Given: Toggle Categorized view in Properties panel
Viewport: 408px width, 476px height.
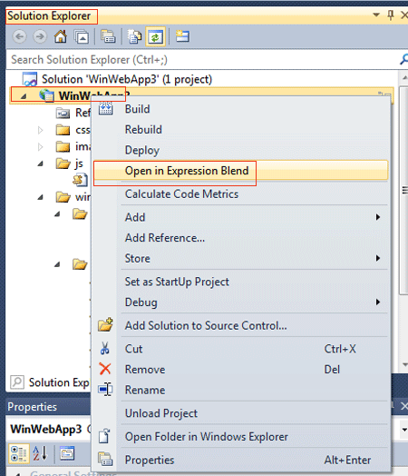Looking at the screenshot, I should coord(19,454).
